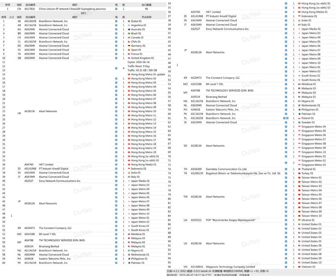
Task: Select the AS140810 cell
Action: tap(197, 267)
